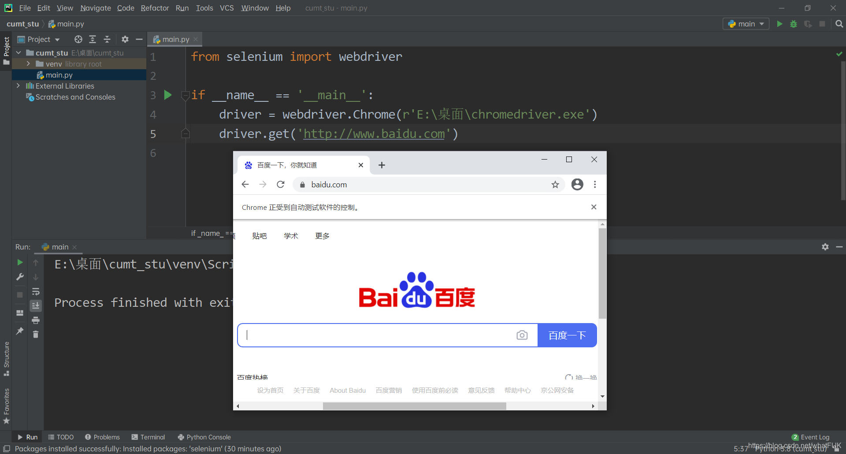Open the About Baidu link
Viewport: 846px width, 454px height.
[347, 390]
